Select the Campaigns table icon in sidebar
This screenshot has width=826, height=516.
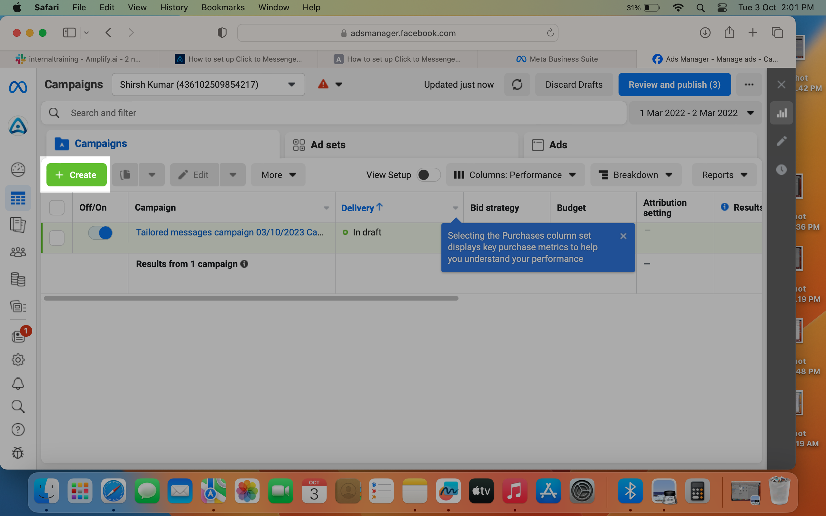point(18,198)
